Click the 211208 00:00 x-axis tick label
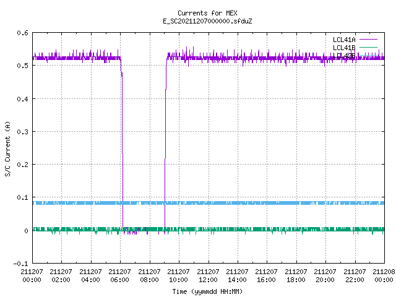The image size is (396, 297). tap(384, 275)
